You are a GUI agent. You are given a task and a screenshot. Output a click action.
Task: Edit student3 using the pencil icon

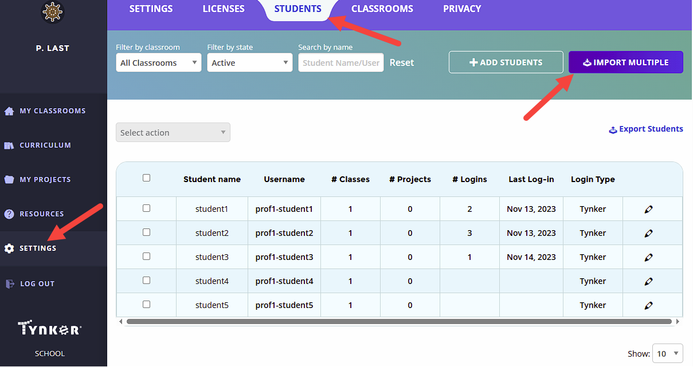(x=648, y=258)
